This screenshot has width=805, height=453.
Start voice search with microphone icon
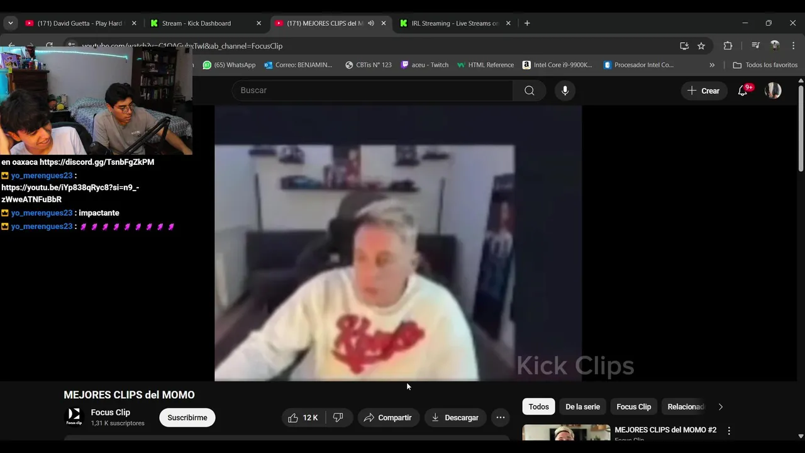(565, 91)
